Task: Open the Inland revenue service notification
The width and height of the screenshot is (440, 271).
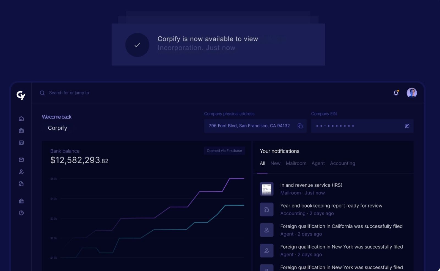Action: pos(311,189)
